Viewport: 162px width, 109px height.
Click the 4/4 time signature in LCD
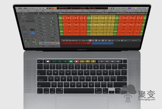point(89,8)
